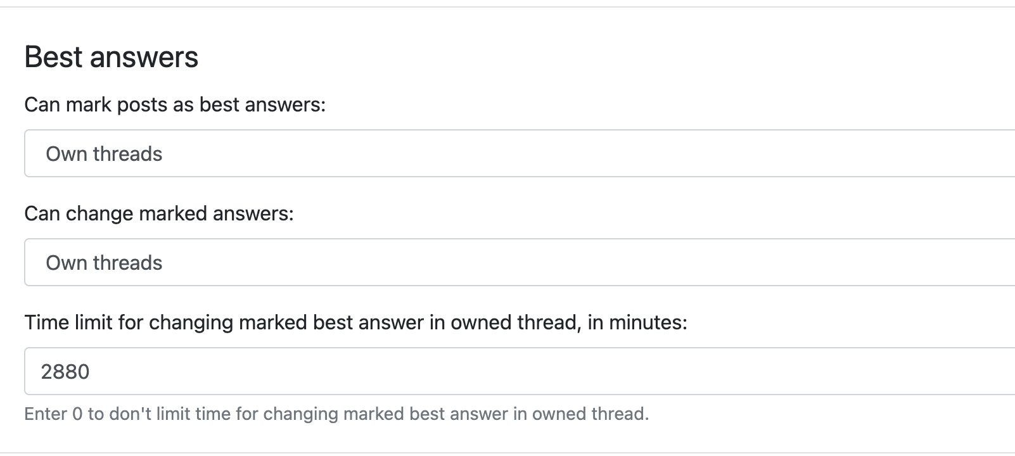Click "in minutes:" at the end of the label
The height and width of the screenshot is (456, 1015).
click(x=637, y=322)
